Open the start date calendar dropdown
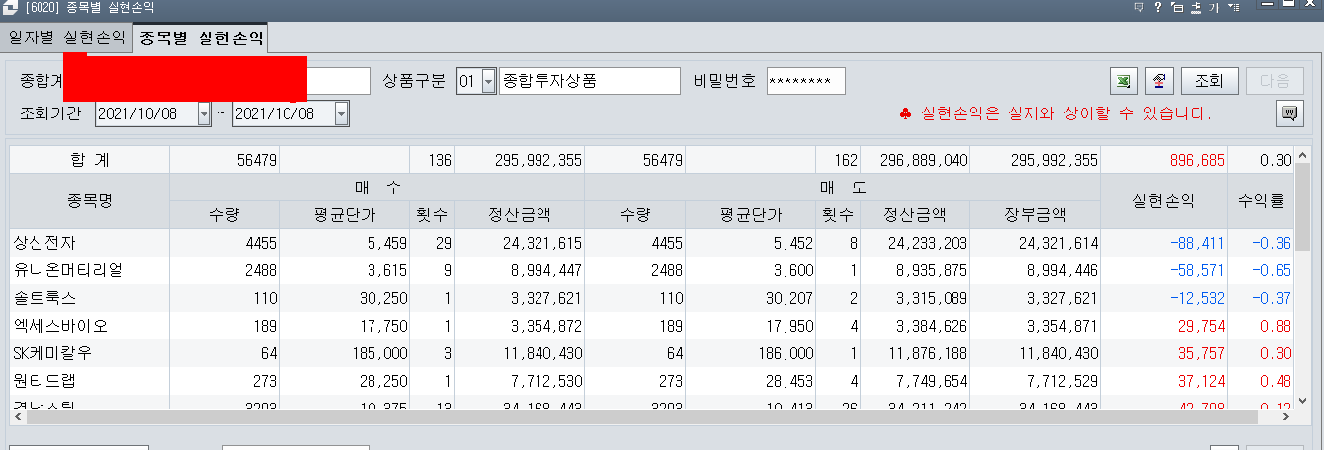Screen dimensions: 1324x450 click(205, 113)
